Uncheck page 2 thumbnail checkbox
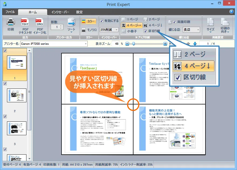This screenshot has width=237, height=170. [x=5, y=83]
